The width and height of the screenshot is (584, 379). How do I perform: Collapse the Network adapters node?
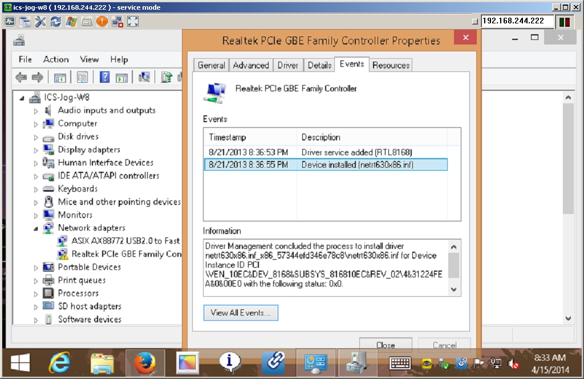[x=36, y=228]
